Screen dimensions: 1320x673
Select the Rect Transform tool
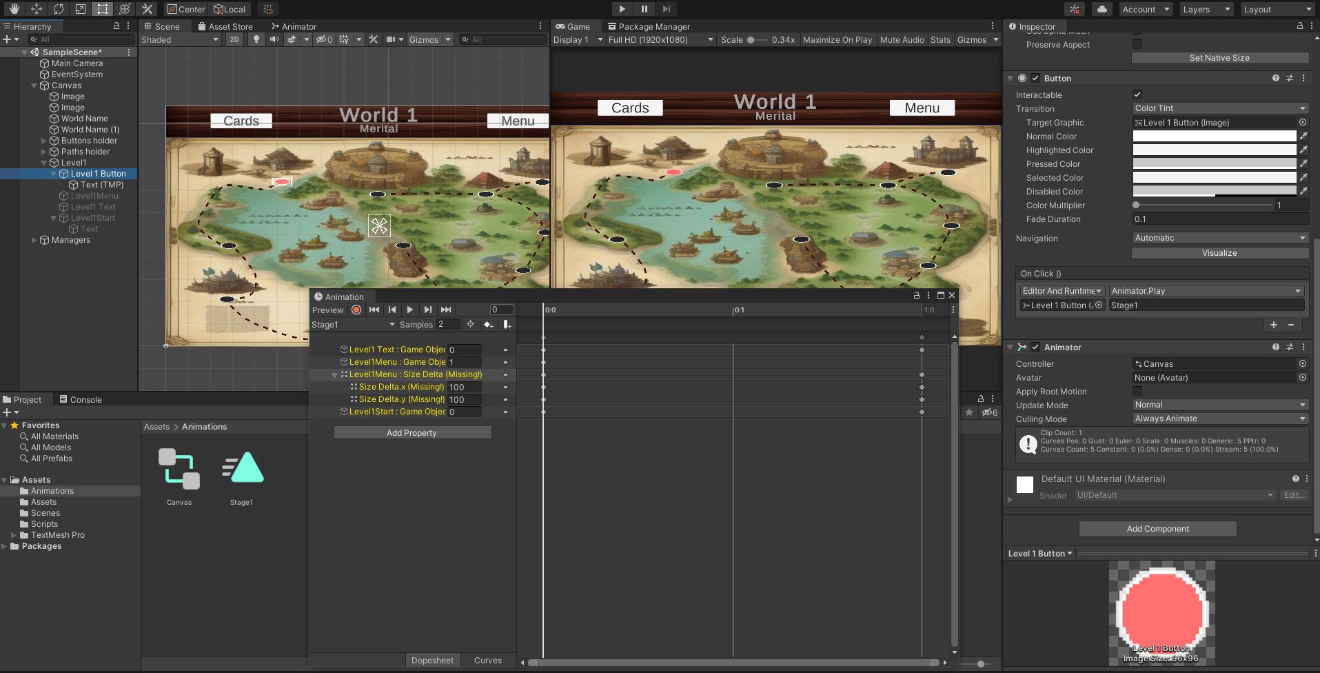pos(102,9)
